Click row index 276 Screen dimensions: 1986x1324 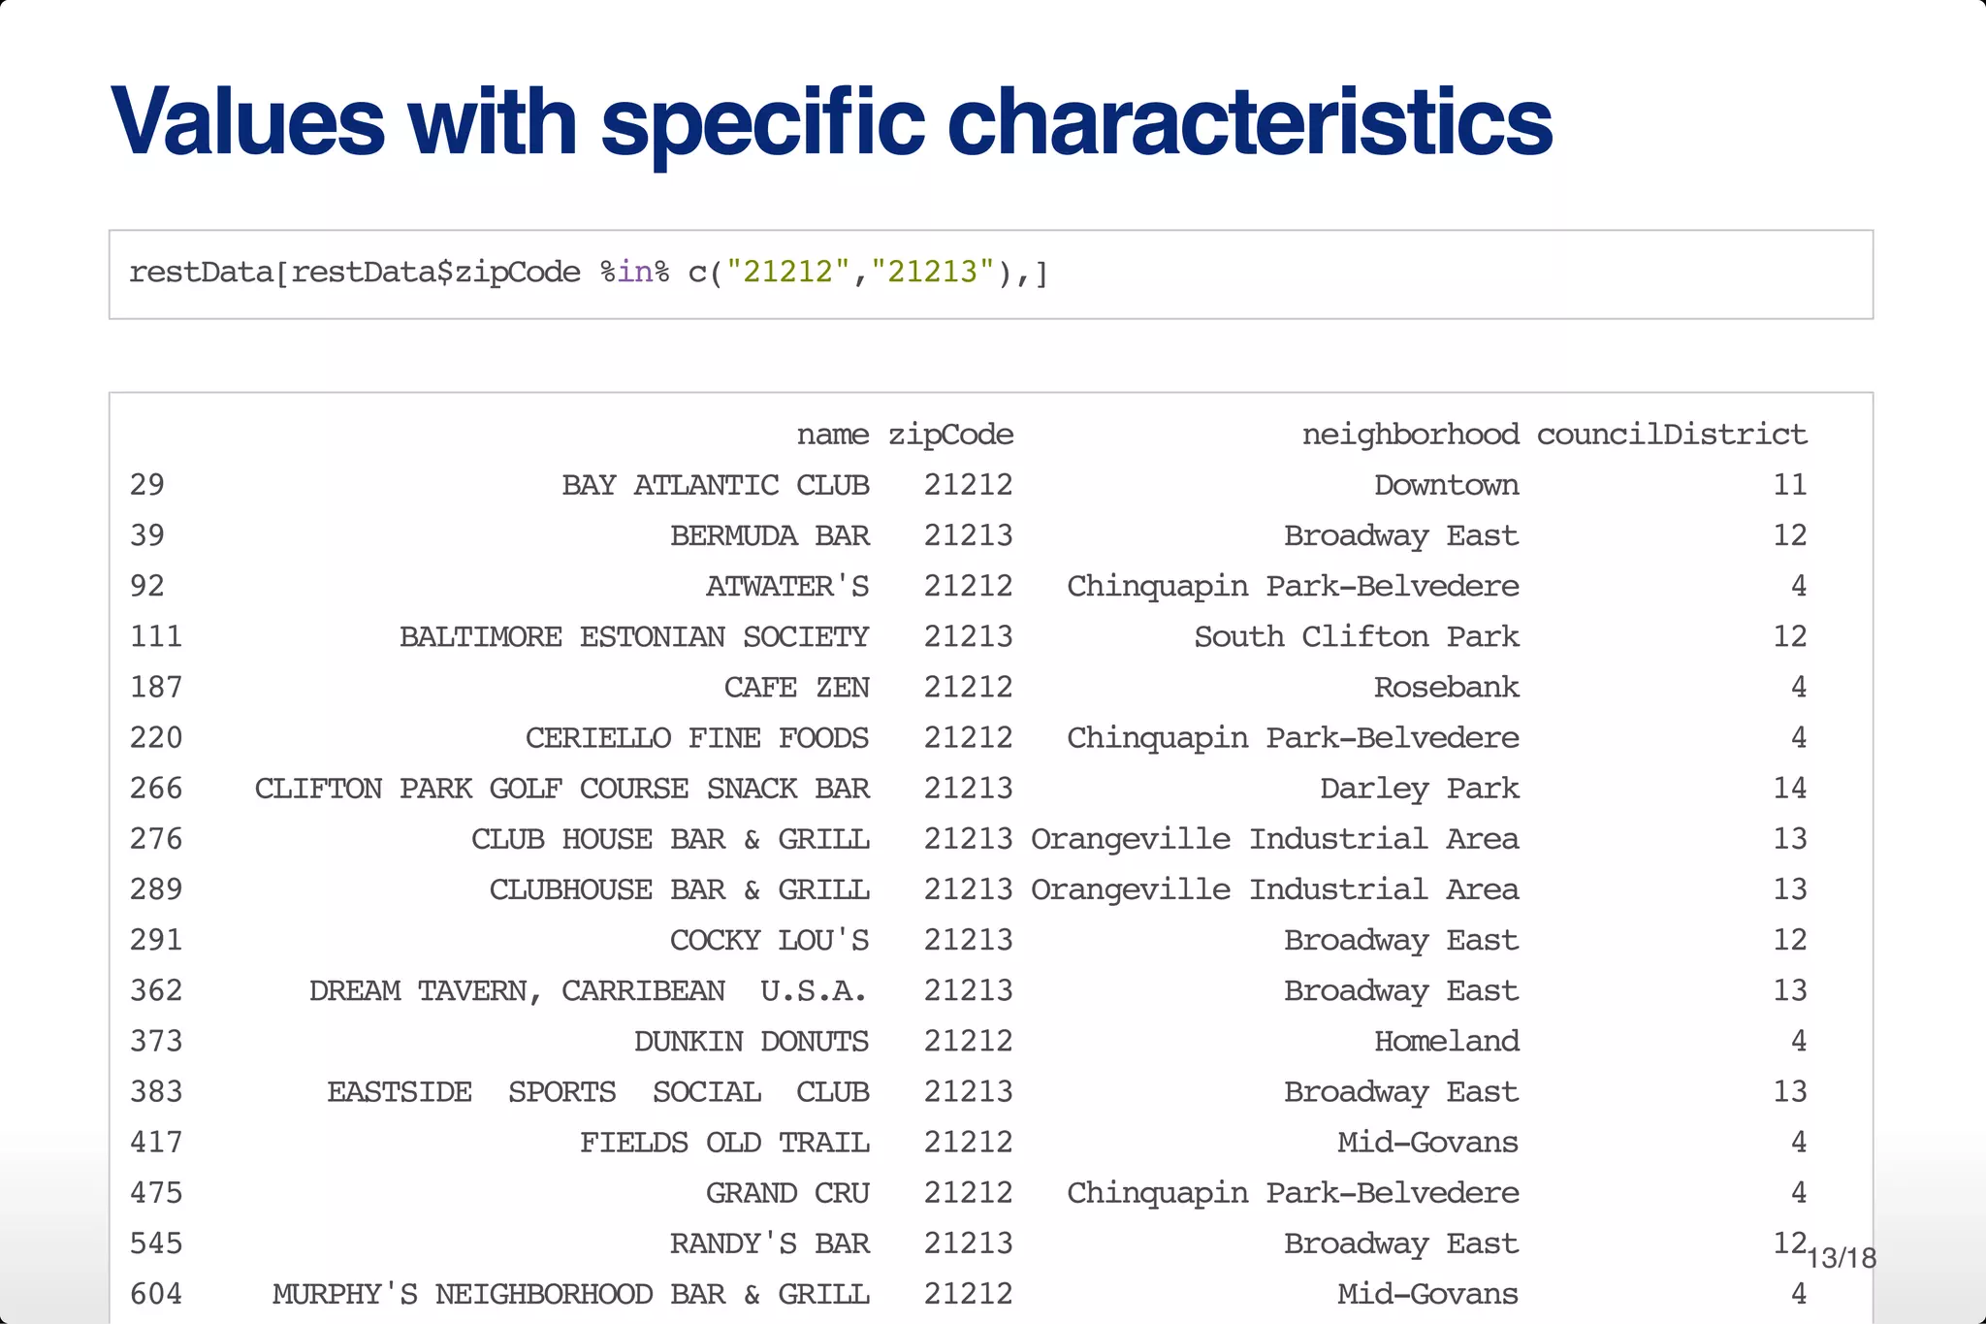click(156, 839)
